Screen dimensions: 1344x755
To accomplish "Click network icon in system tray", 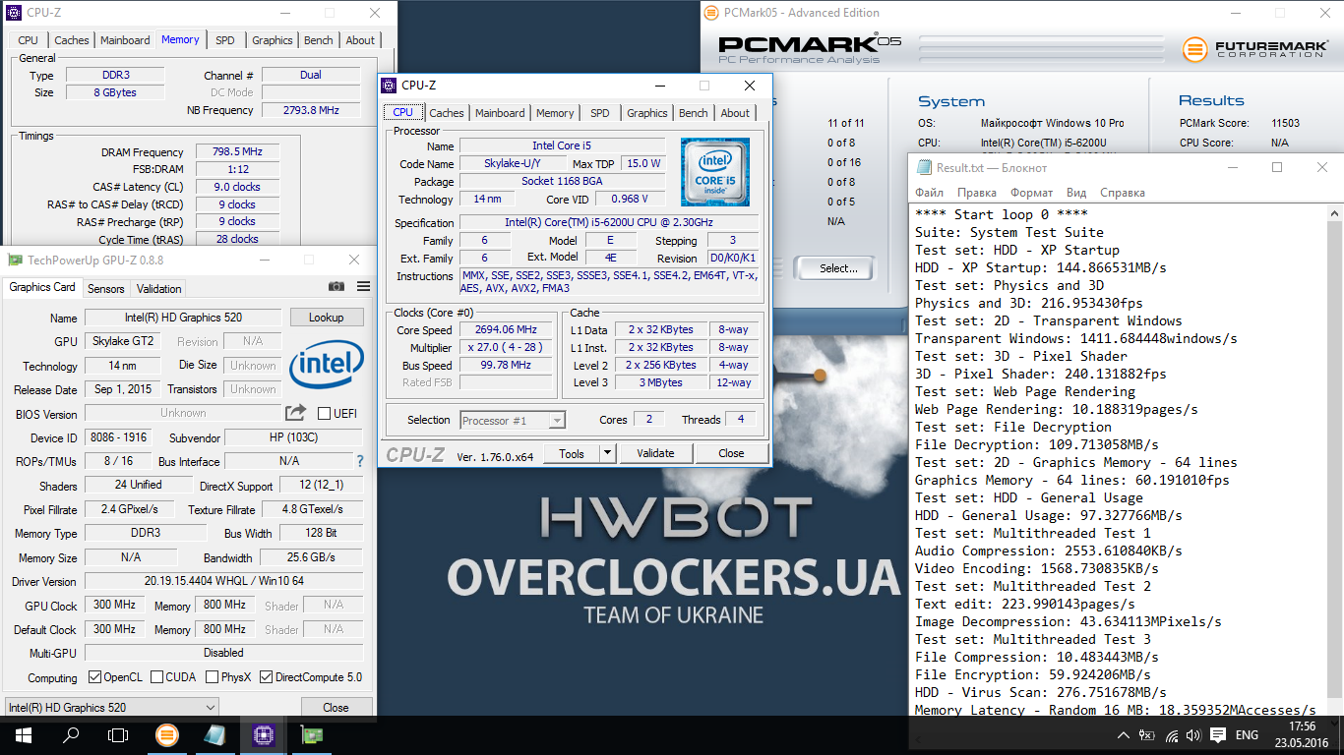I will pos(1171,735).
